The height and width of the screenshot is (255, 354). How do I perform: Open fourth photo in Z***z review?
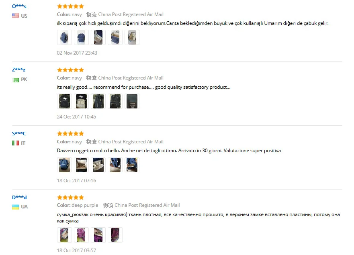[x=115, y=101]
